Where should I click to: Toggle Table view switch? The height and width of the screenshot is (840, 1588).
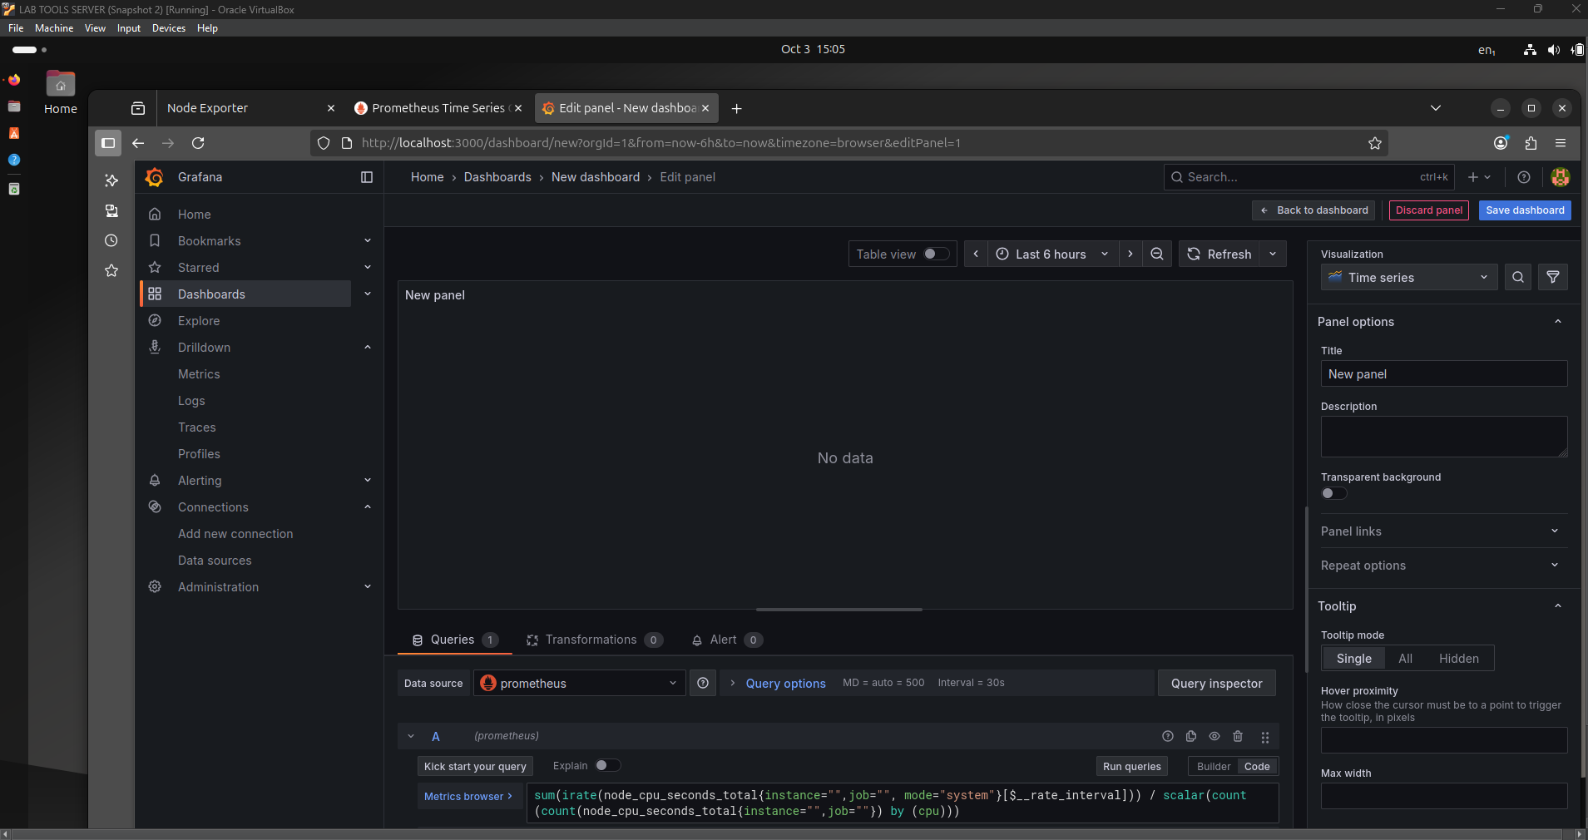point(936,254)
